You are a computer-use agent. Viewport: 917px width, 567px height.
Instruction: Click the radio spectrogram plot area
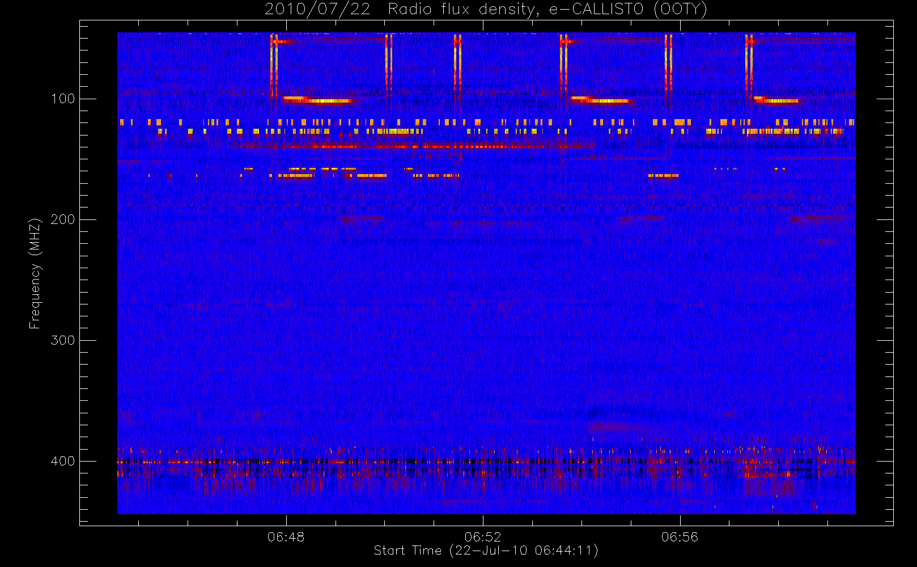[x=486, y=273]
